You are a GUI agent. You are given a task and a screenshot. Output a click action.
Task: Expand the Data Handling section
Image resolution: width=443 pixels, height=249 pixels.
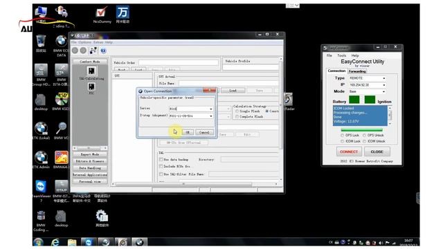coord(90,168)
